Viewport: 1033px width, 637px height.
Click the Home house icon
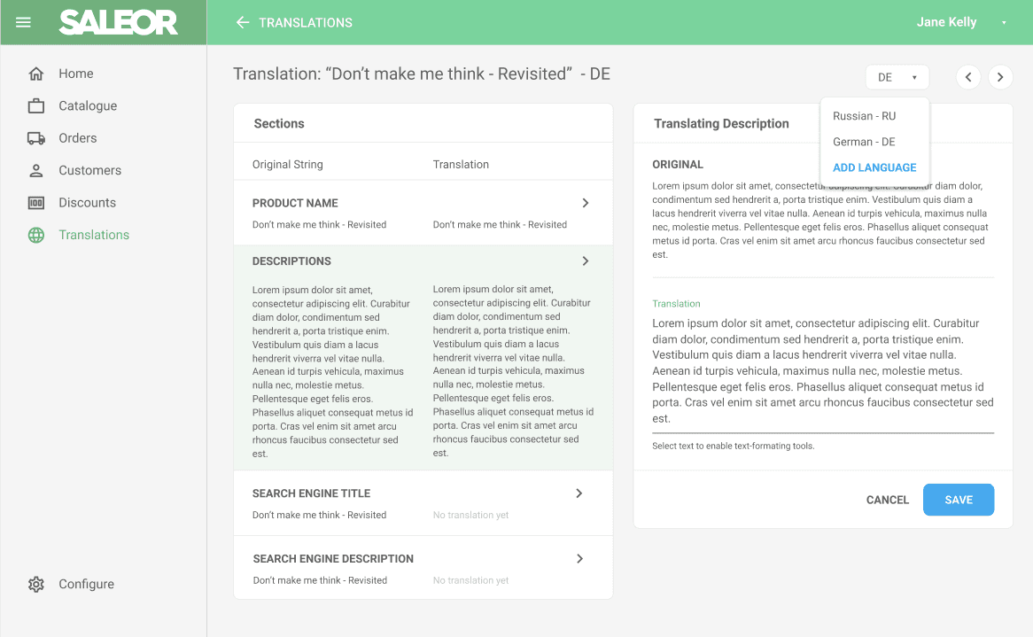click(36, 74)
